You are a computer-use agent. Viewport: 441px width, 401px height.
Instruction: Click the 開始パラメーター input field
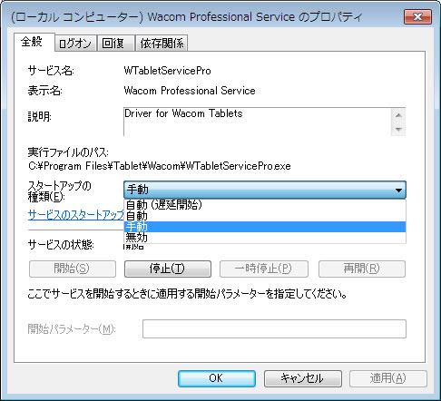[274, 329]
